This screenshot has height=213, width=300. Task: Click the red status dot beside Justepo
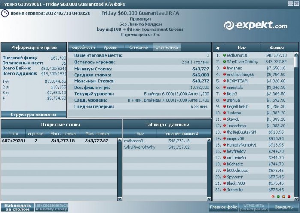point(225,113)
